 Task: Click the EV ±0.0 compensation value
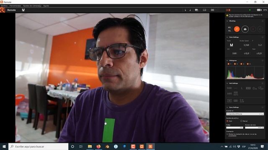(x=246, y=53)
